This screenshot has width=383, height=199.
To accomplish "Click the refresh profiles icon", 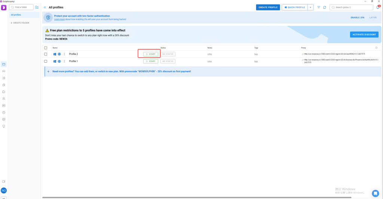I will 324,7.
